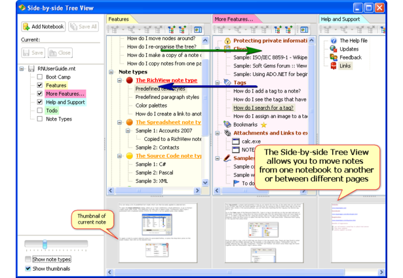Viewport: 403px width, 278px height.
Task: Click the red Links node icon
Action: click(x=334, y=66)
